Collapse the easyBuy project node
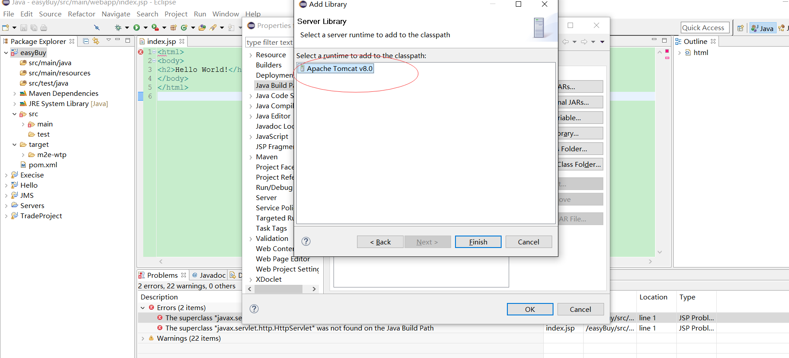 pos(6,53)
